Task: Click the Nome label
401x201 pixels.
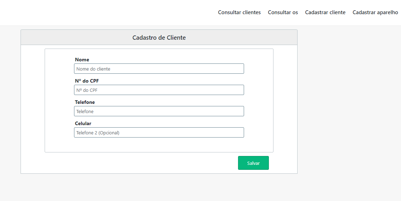Action: 82,60
